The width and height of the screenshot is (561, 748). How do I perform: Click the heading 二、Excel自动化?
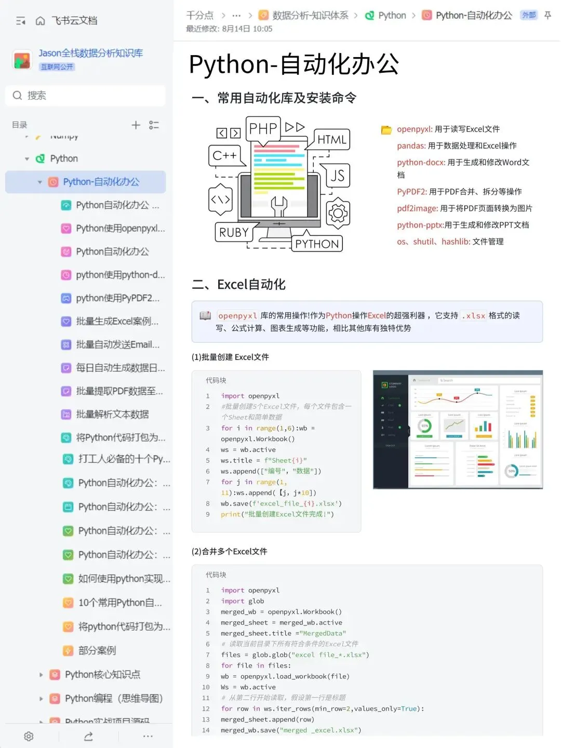(239, 285)
